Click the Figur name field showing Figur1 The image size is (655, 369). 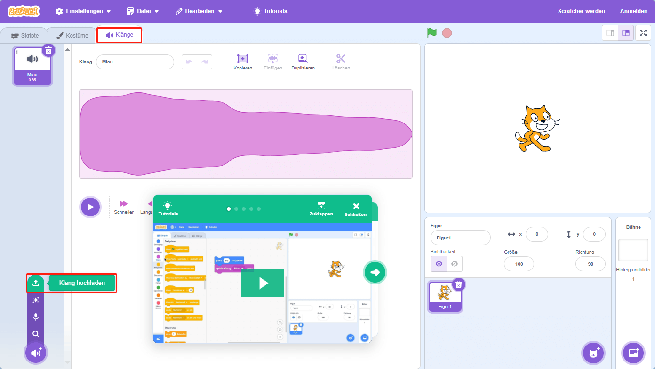point(461,238)
